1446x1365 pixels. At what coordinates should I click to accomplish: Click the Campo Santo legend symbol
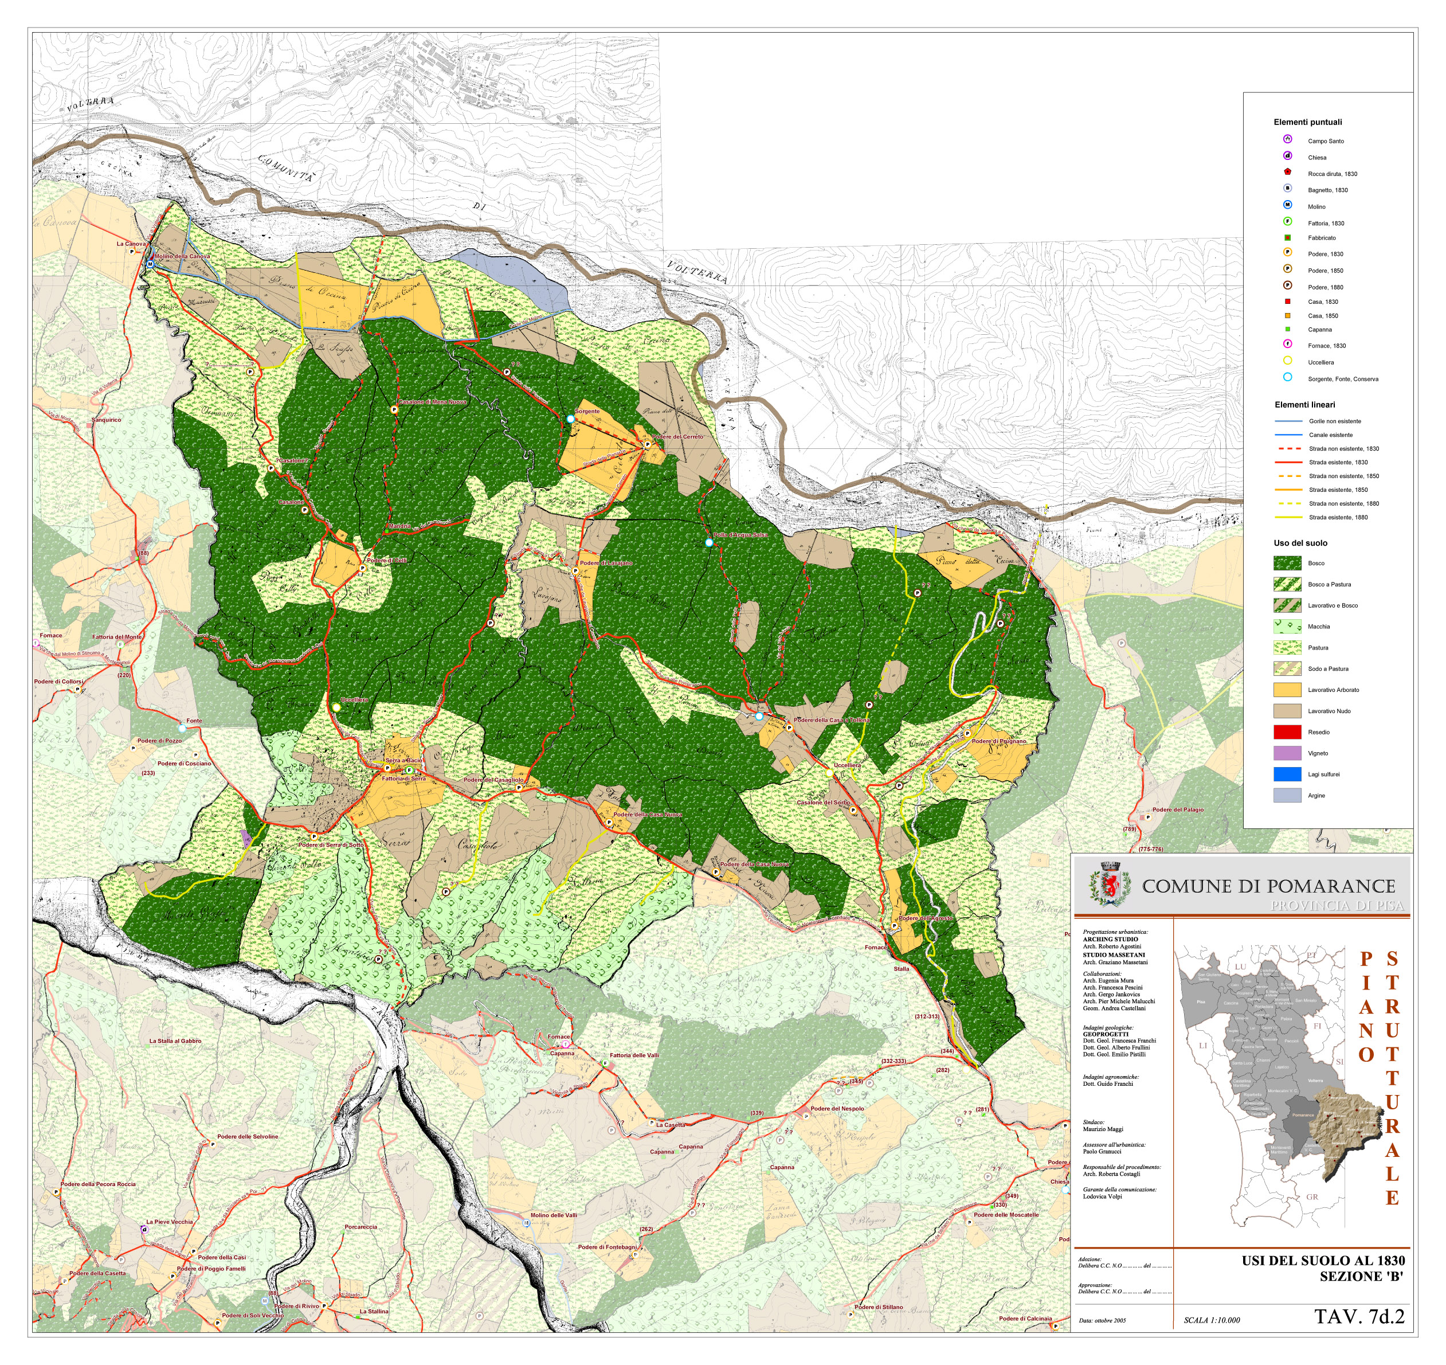coord(1287,140)
